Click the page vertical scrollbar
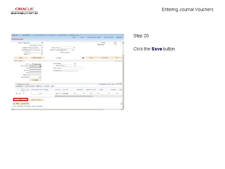 (123, 75)
